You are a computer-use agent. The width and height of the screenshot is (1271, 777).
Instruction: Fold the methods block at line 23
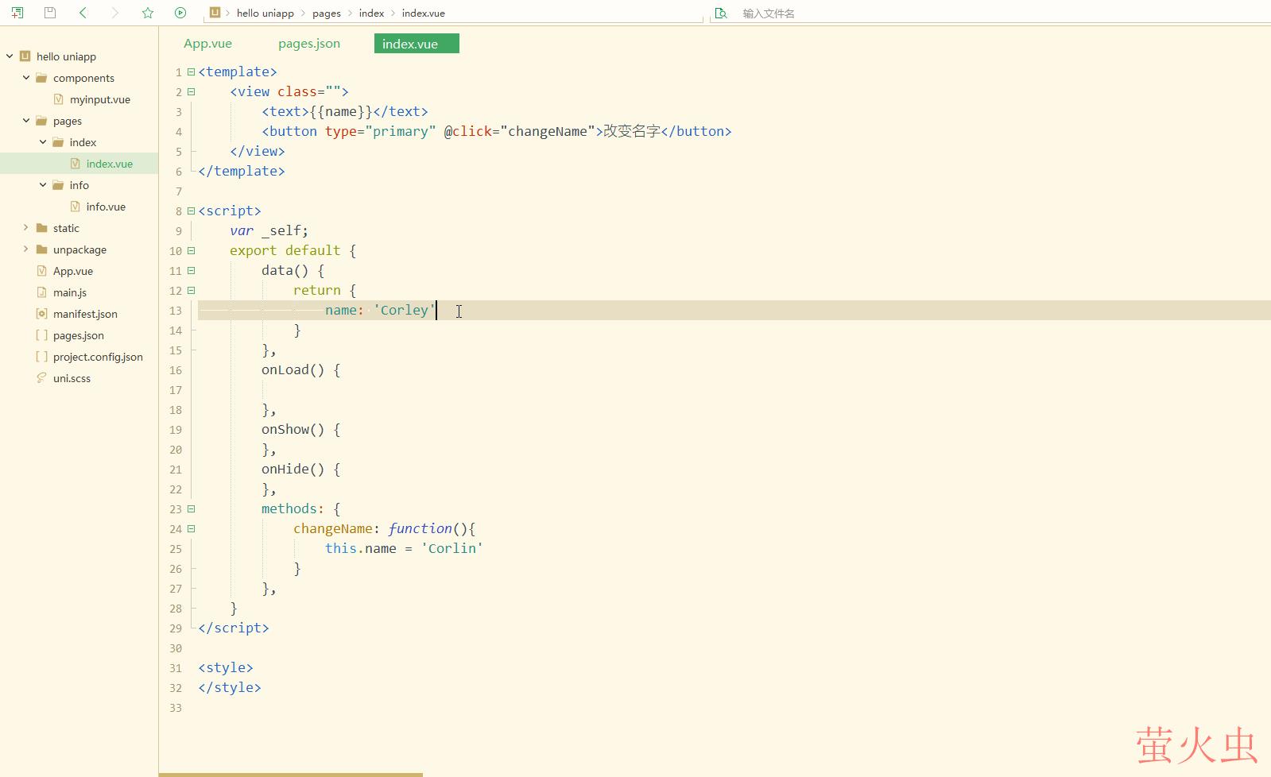(191, 509)
